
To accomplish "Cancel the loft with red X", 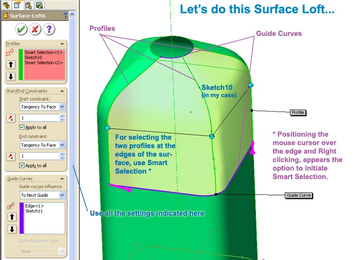I will [x=35, y=29].
